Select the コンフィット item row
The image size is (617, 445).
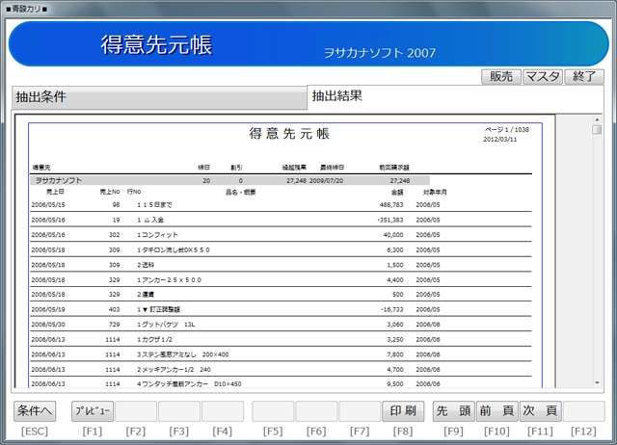(281, 235)
